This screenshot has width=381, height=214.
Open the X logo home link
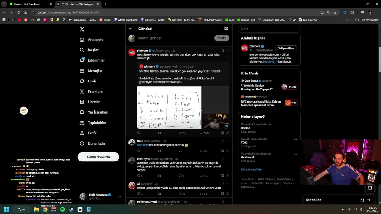pos(82,29)
